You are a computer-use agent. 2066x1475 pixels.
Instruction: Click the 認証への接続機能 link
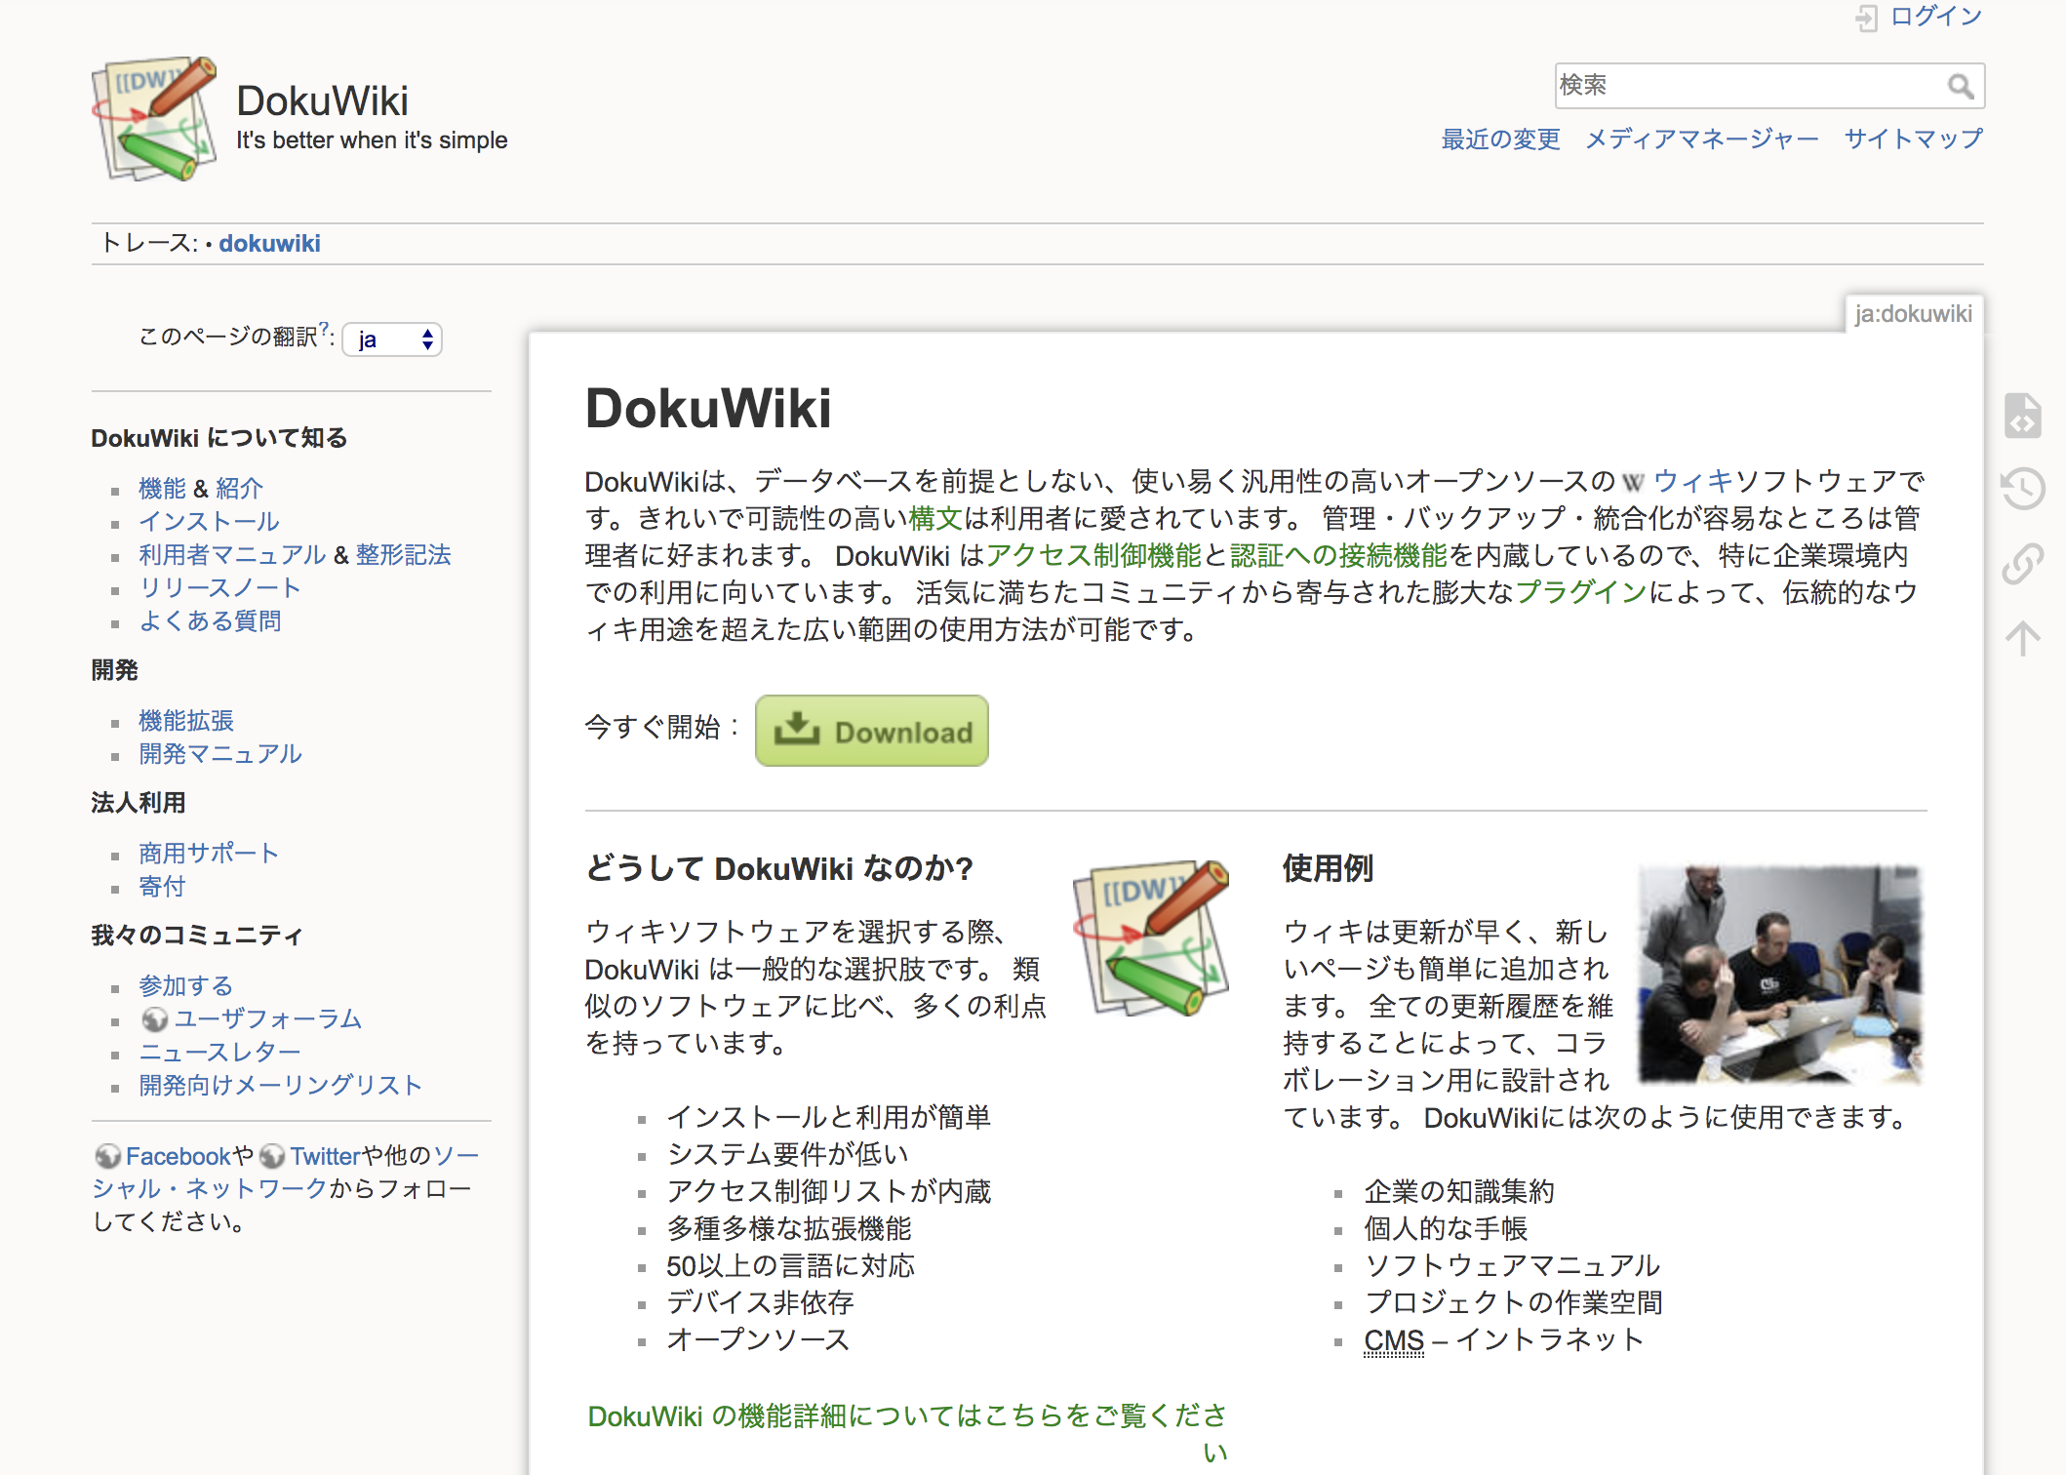[x=1338, y=555]
